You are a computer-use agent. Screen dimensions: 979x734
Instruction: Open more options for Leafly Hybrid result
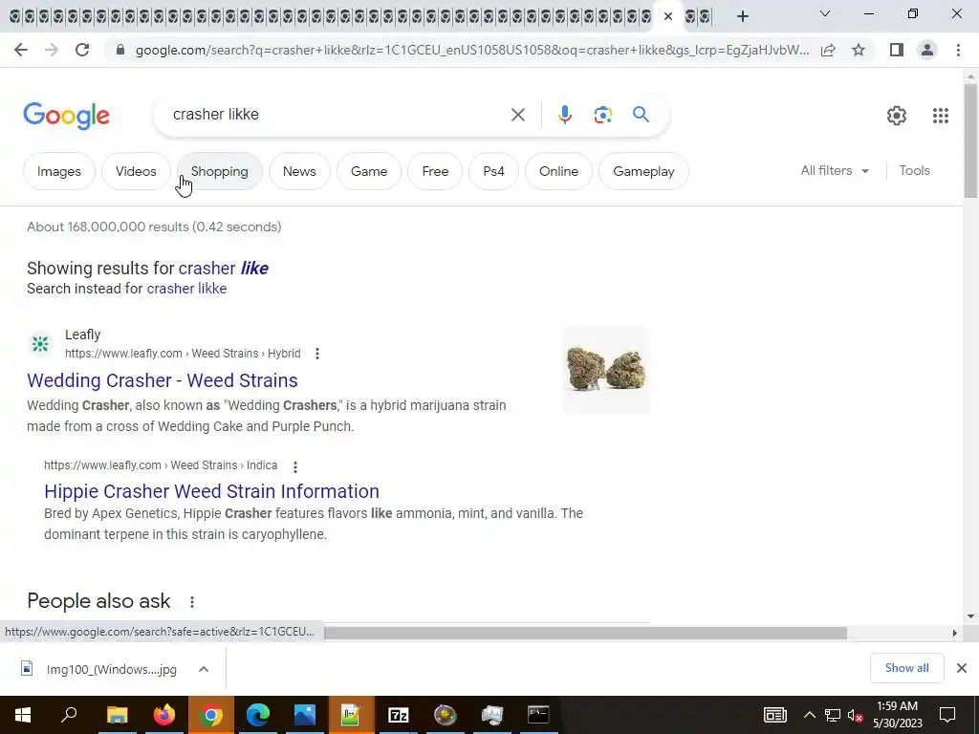(317, 354)
